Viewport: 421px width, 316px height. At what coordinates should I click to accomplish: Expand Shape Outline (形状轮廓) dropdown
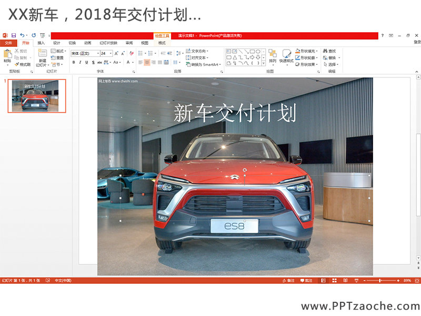[306, 58]
